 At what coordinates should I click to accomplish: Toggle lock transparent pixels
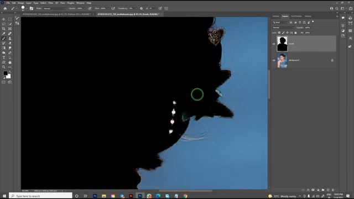tap(279, 33)
